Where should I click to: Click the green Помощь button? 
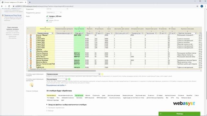180,114
